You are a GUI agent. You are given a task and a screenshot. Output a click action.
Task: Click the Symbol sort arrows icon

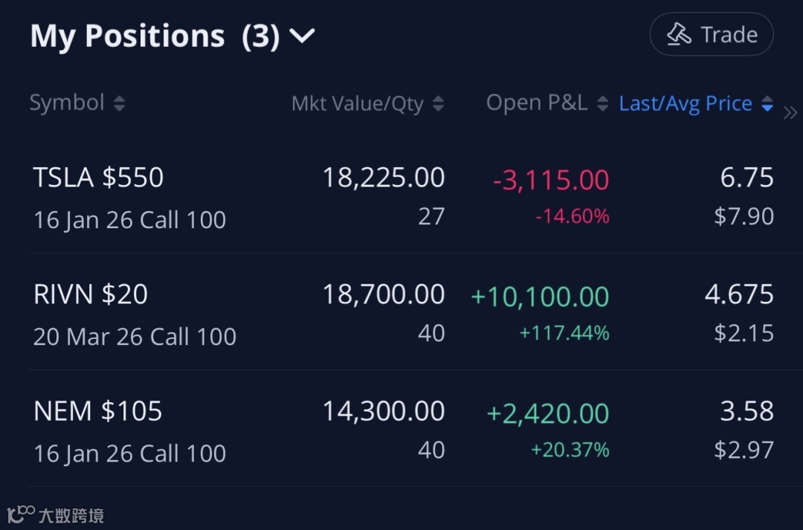pyautogui.click(x=119, y=104)
